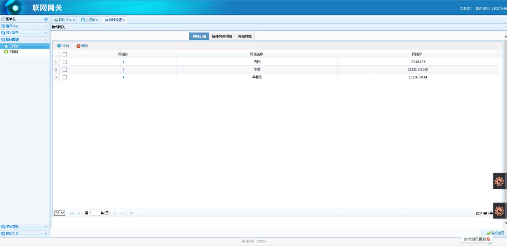Go to previous page icon
The width and height of the screenshot is (507, 246).
click(x=78, y=213)
